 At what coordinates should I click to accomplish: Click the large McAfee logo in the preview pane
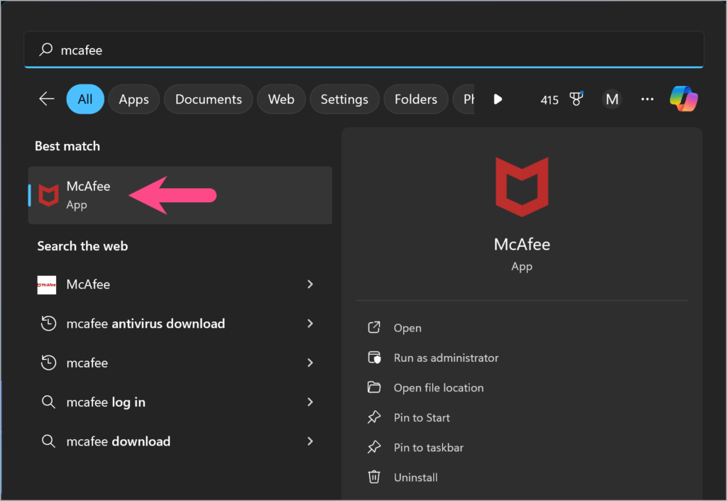522,186
